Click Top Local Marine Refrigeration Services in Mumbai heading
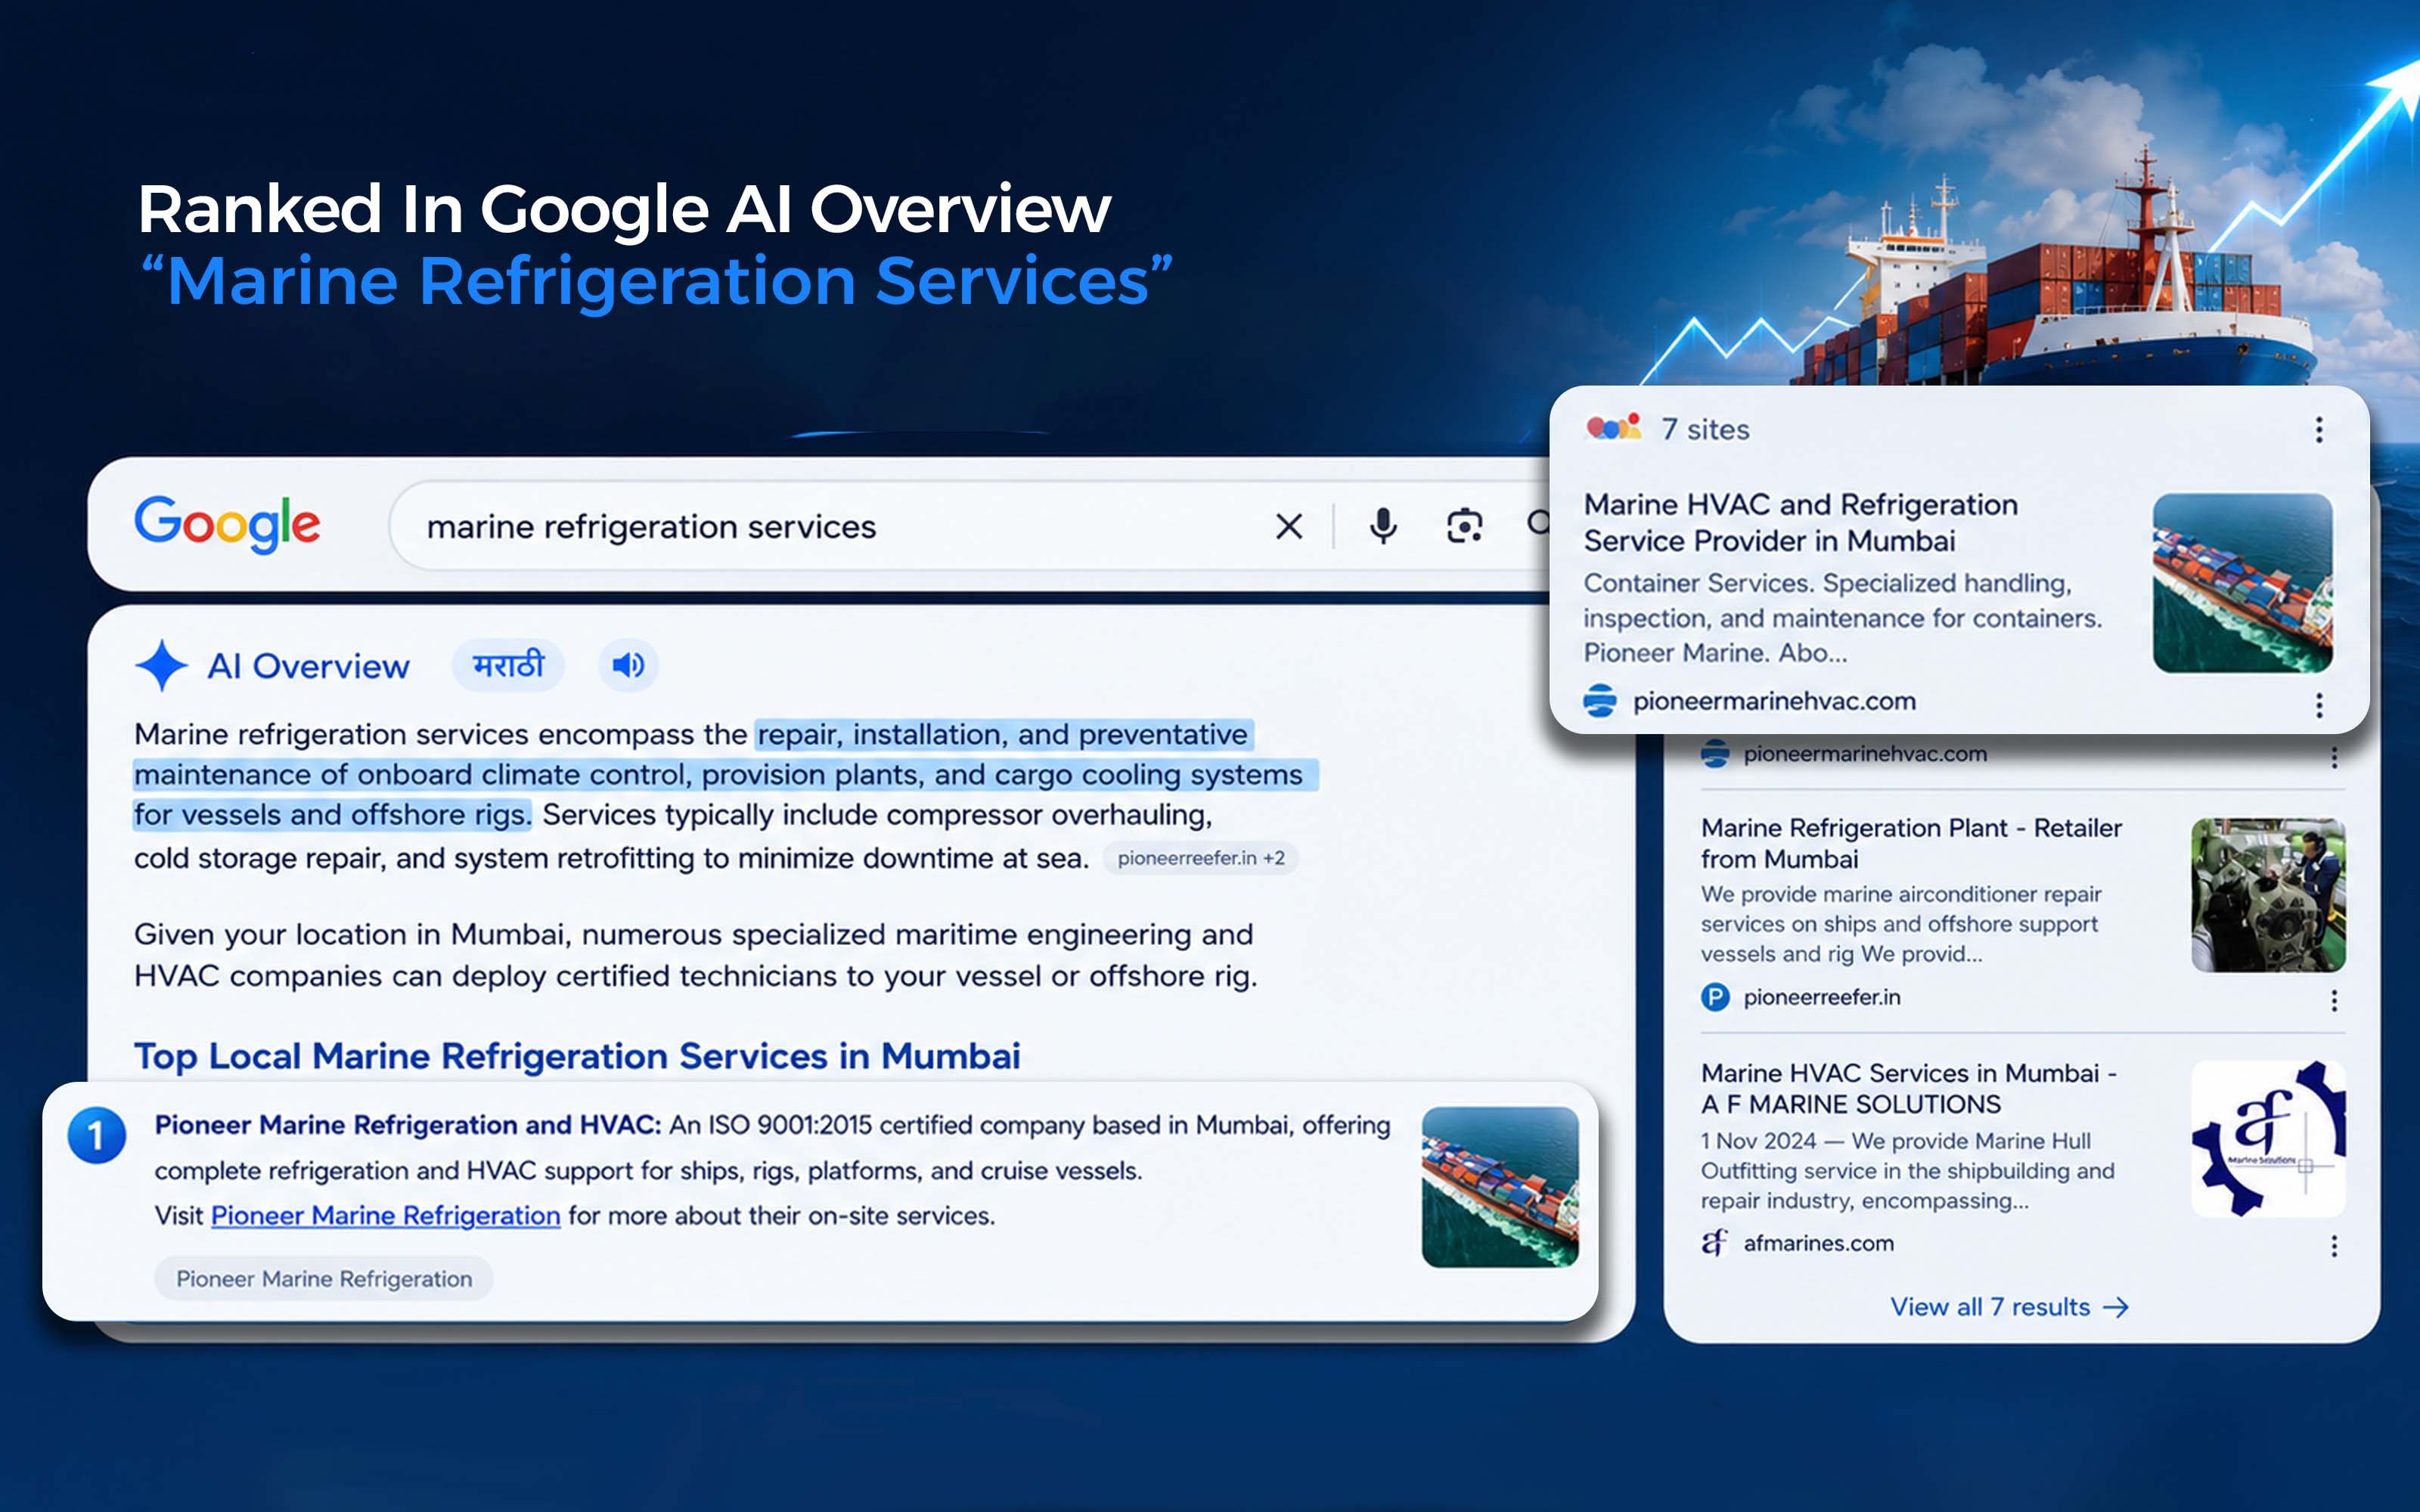The image size is (2420, 1512). [577, 1056]
